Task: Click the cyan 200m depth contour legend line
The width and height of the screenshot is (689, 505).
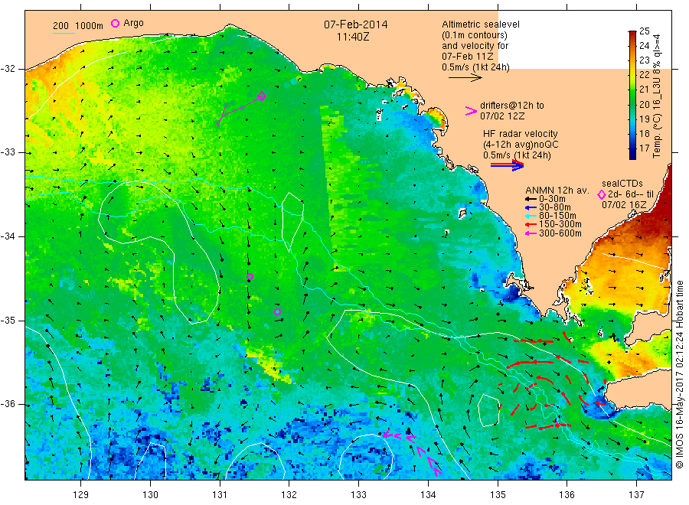Action: pyautogui.click(x=64, y=34)
